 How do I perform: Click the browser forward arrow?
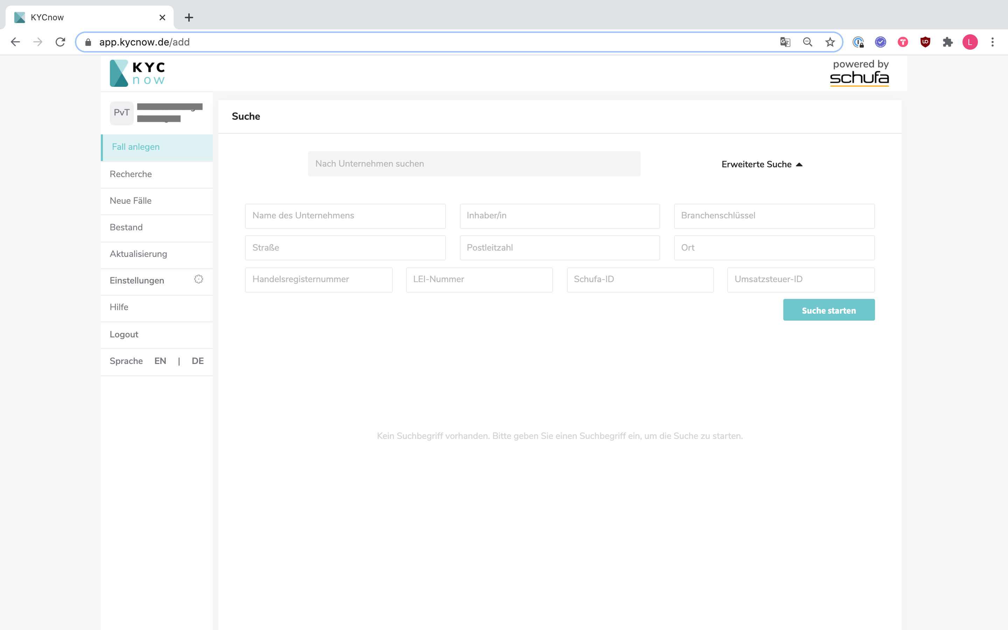coord(38,42)
